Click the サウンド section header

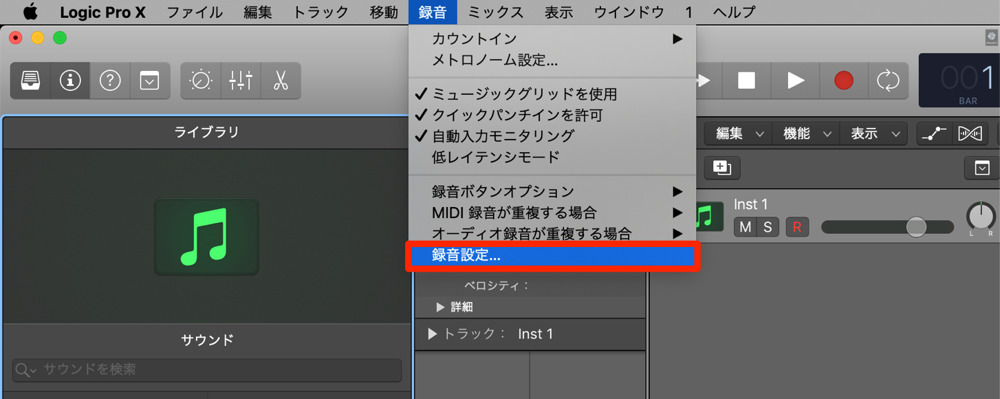(x=207, y=340)
